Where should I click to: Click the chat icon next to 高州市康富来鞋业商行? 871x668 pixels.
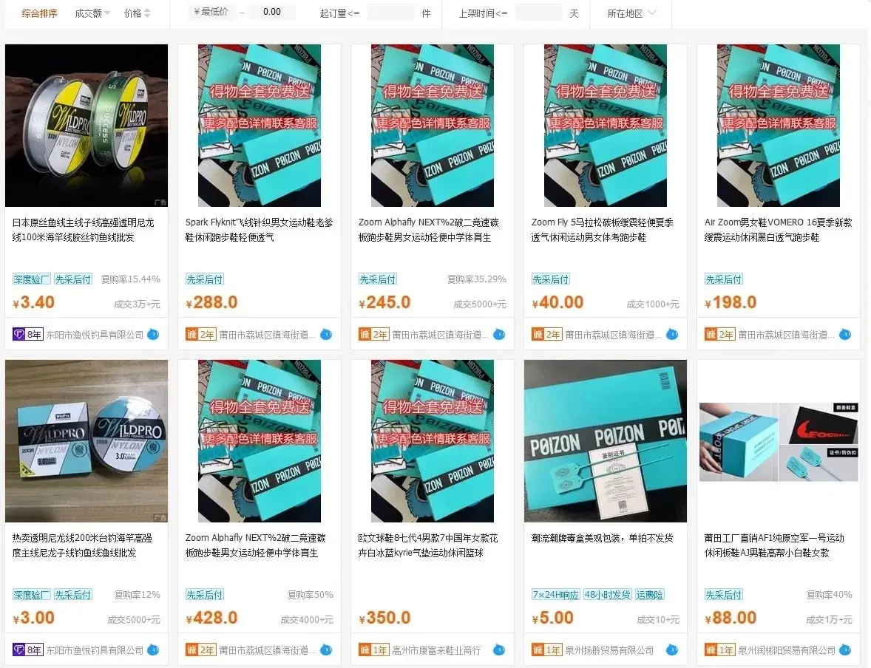pyautogui.click(x=499, y=650)
